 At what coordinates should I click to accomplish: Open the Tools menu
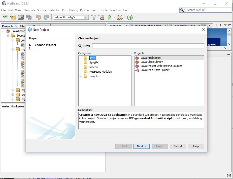[x=104, y=10]
